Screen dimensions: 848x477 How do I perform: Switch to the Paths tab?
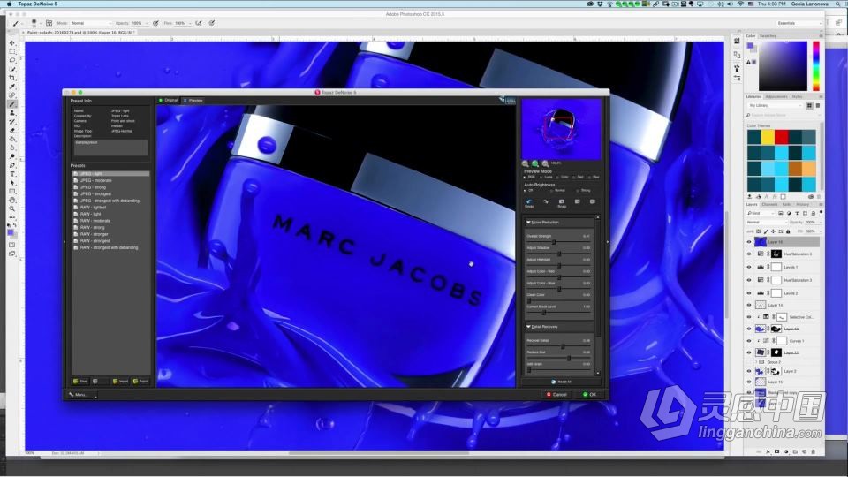click(787, 204)
